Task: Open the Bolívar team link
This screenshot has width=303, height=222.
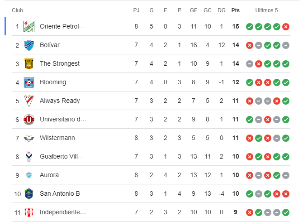Action: coord(50,45)
